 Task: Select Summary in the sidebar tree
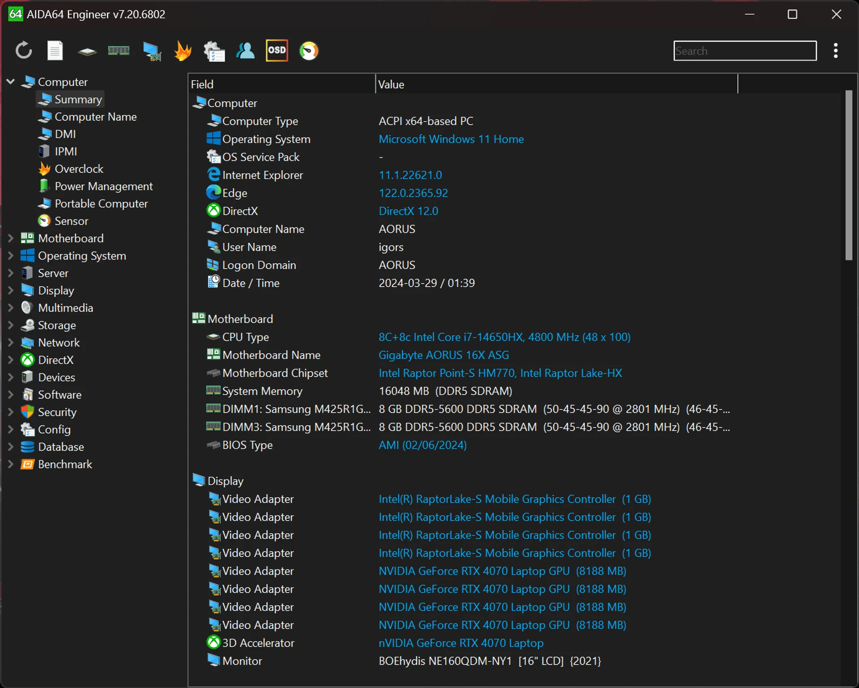71,99
